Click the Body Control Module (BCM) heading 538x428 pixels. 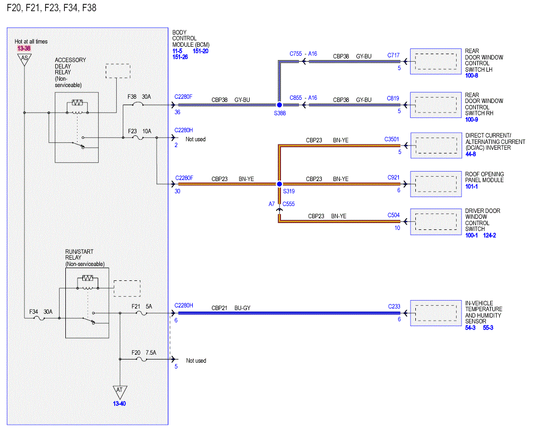click(191, 38)
